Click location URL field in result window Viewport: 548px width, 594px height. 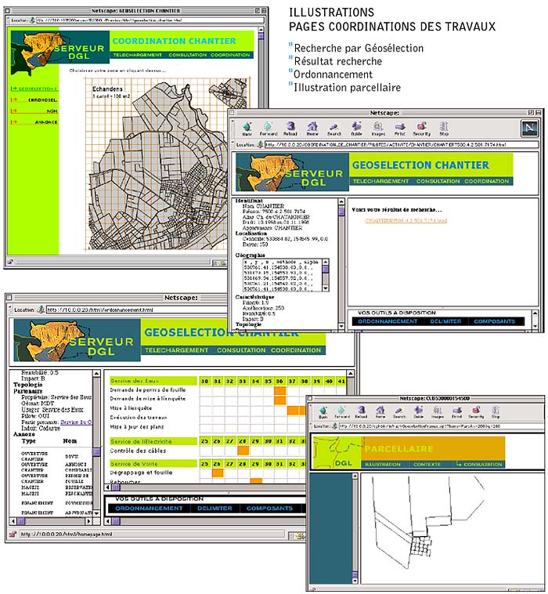tap(401, 144)
